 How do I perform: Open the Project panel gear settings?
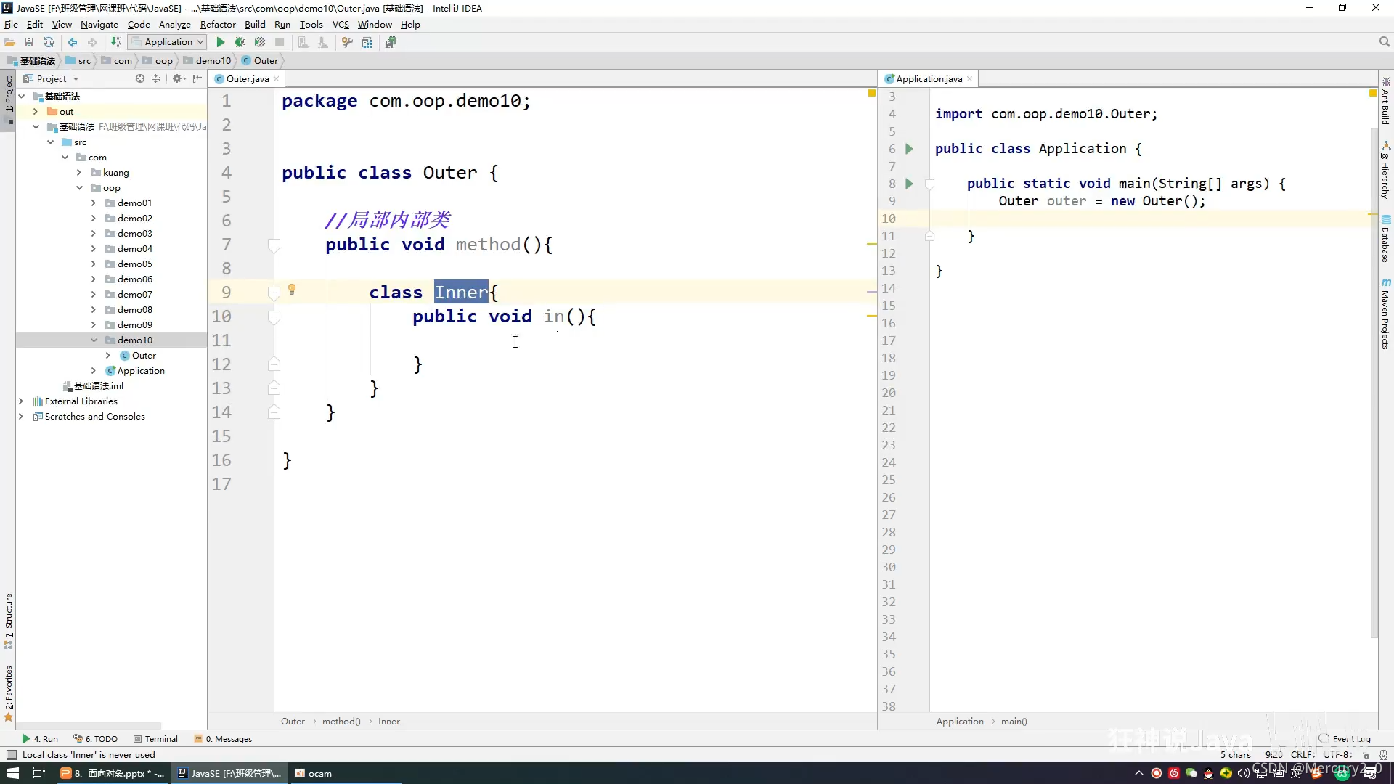[x=179, y=78]
